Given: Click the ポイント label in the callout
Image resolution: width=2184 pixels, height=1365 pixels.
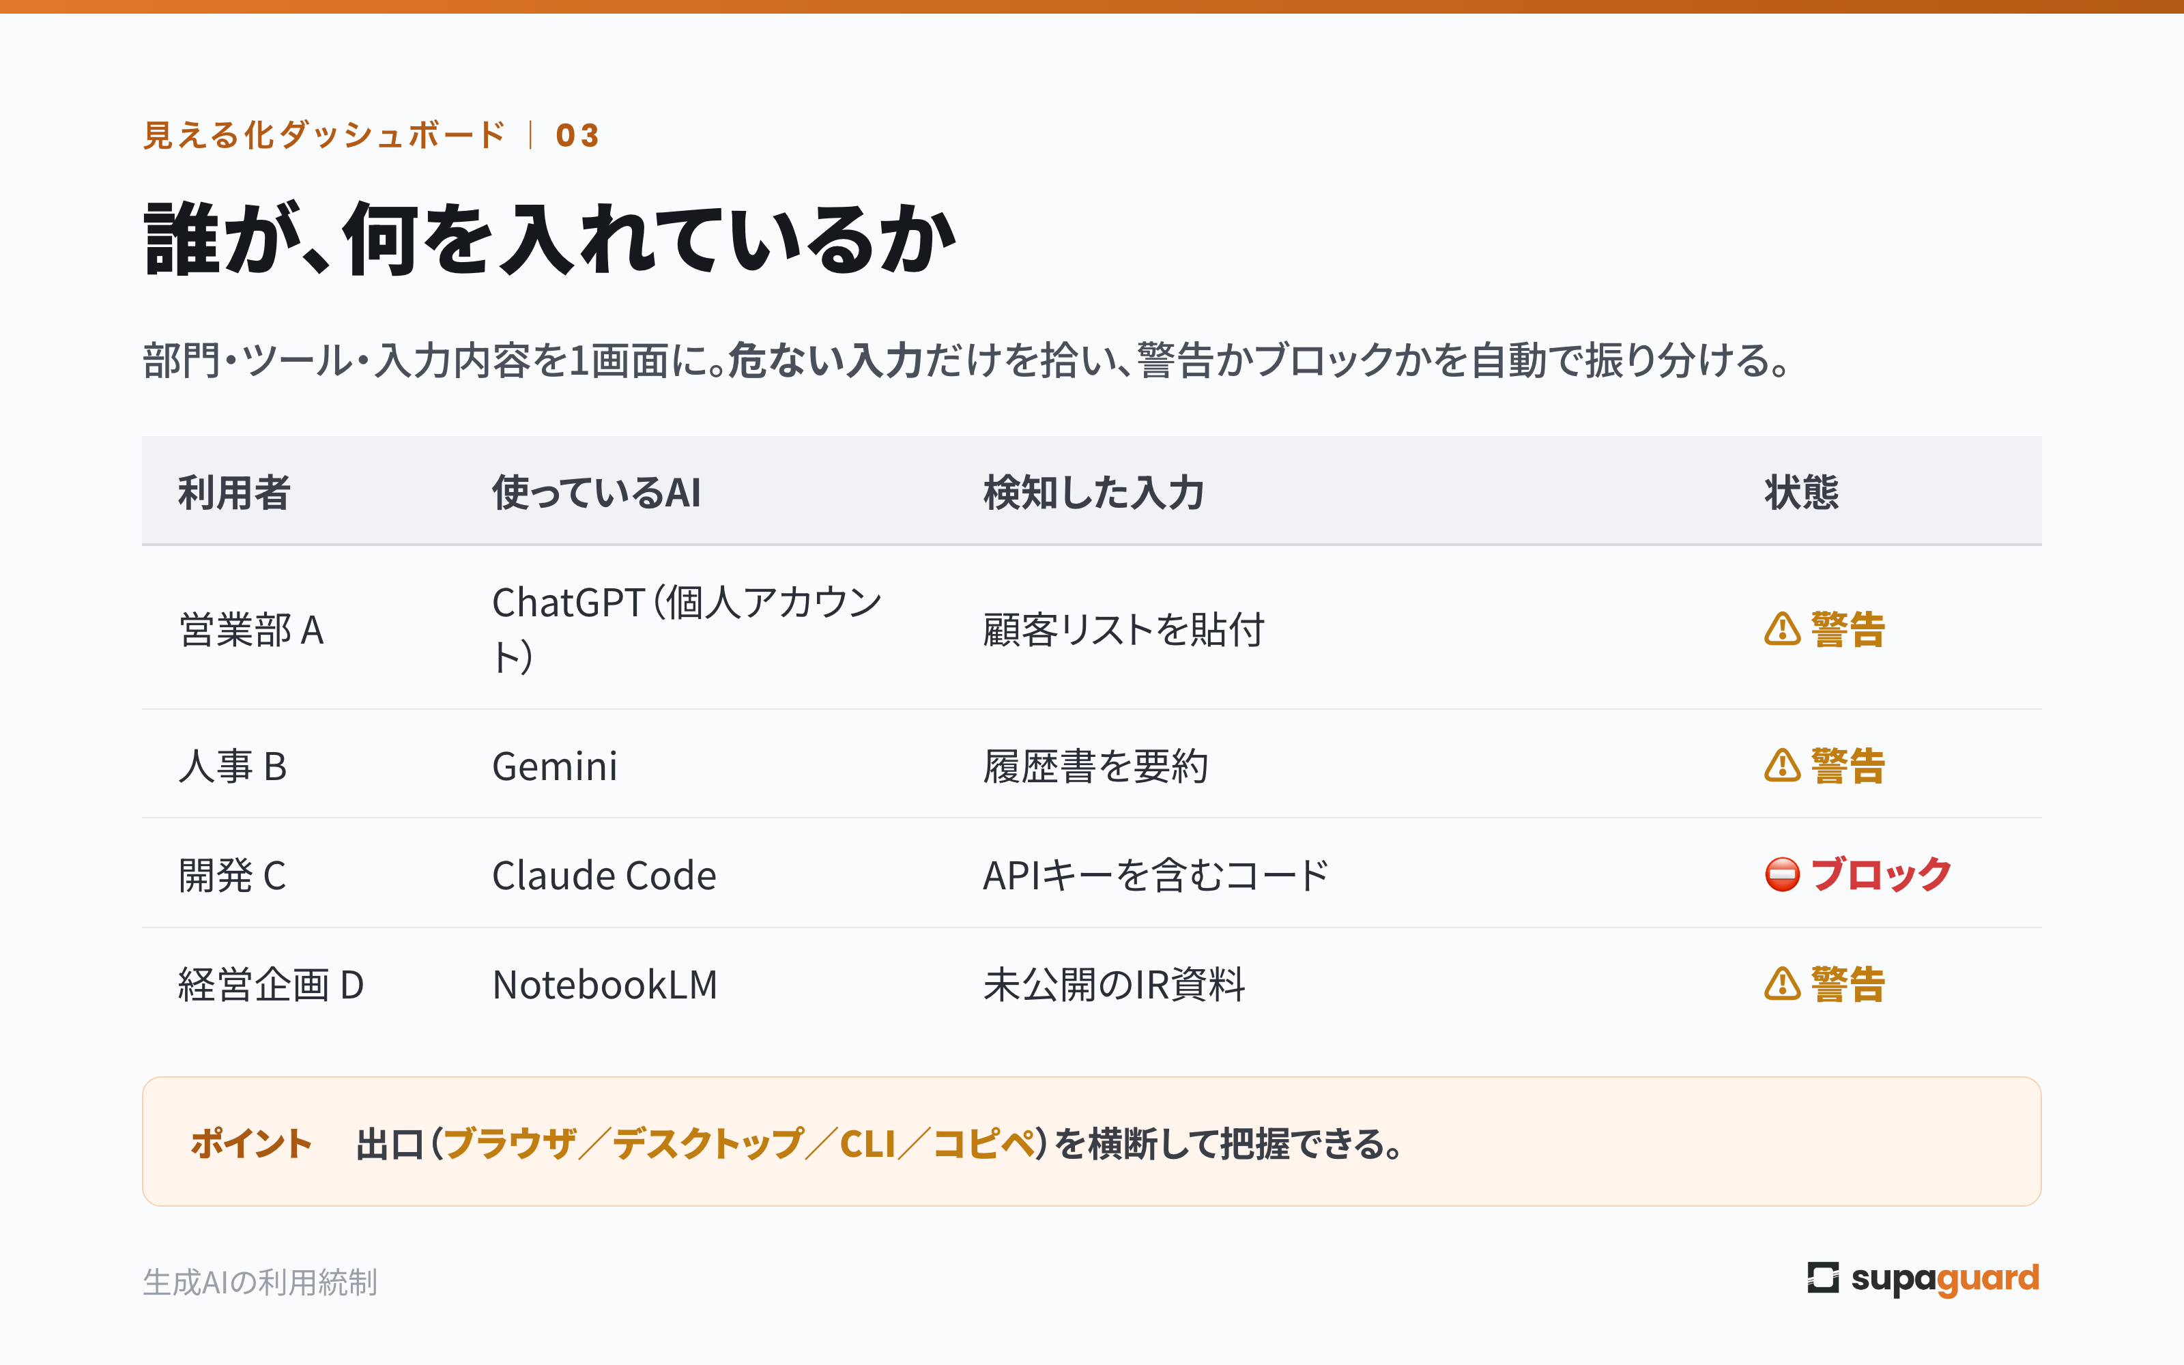Looking at the screenshot, I should click(x=251, y=1143).
